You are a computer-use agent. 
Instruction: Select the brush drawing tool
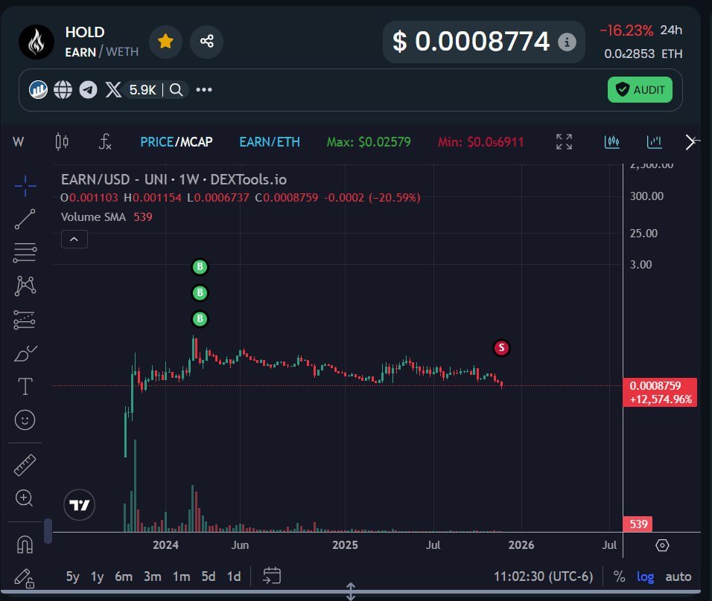coord(25,353)
